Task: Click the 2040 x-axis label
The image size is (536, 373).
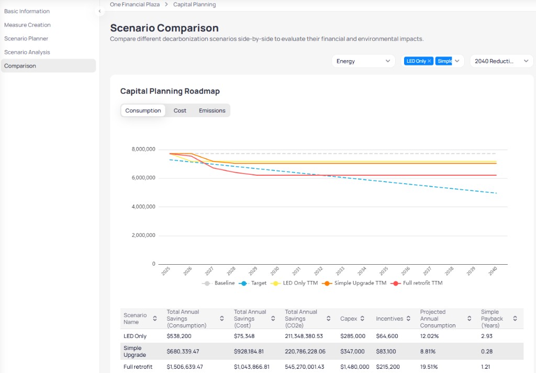Action: (493, 271)
